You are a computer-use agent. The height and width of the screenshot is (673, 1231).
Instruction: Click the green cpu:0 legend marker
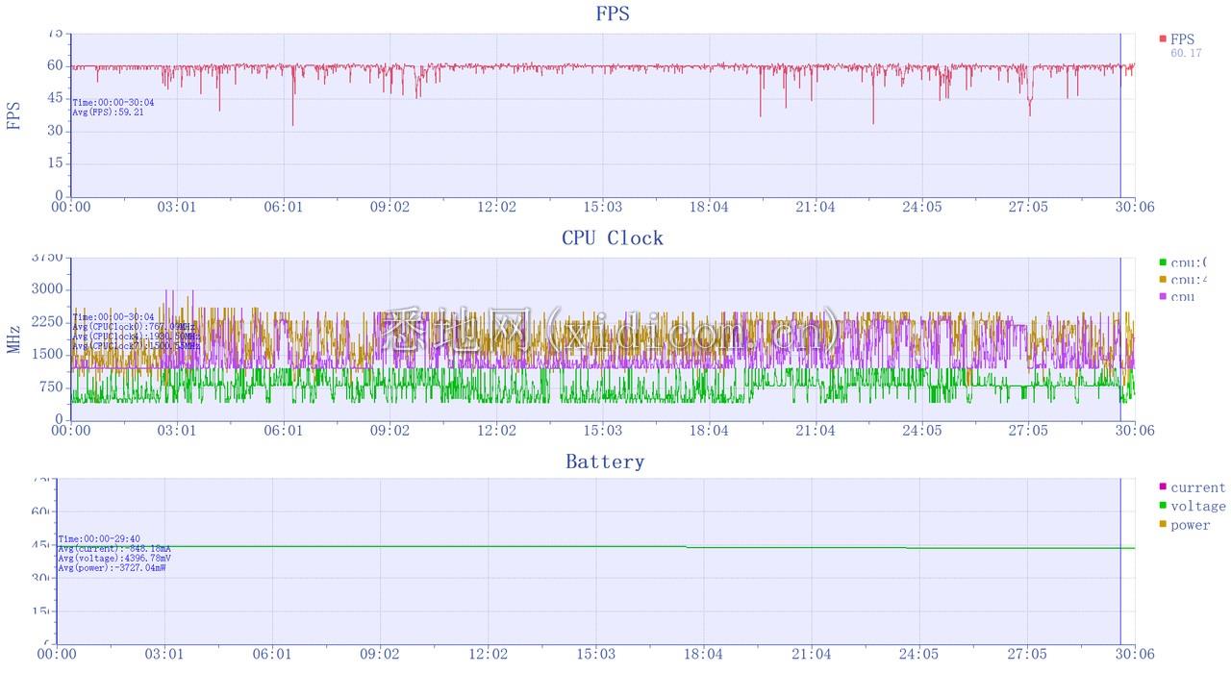(1163, 262)
